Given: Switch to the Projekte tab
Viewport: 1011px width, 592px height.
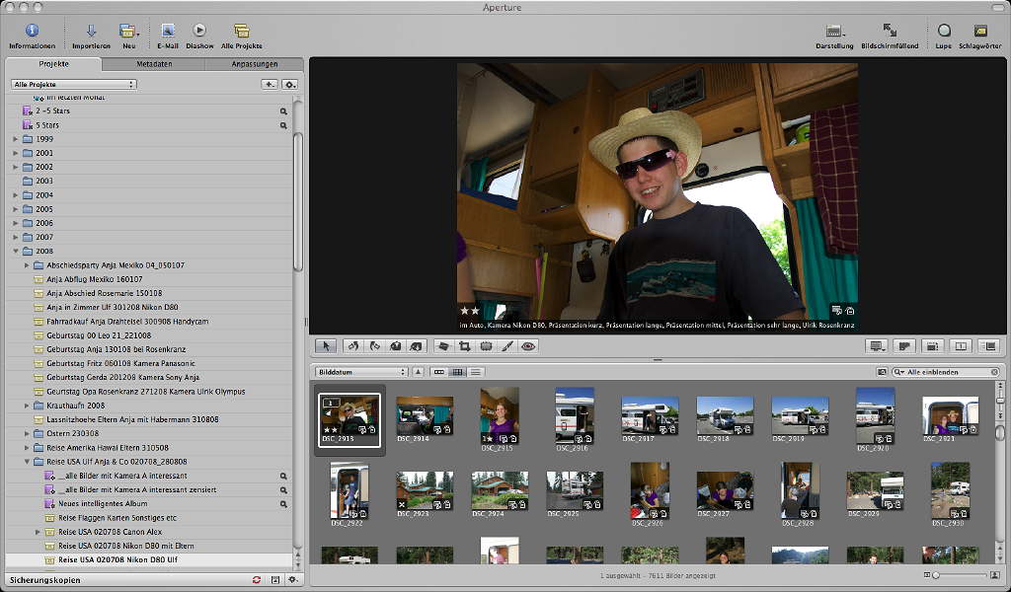Looking at the screenshot, I should coord(53,64).
